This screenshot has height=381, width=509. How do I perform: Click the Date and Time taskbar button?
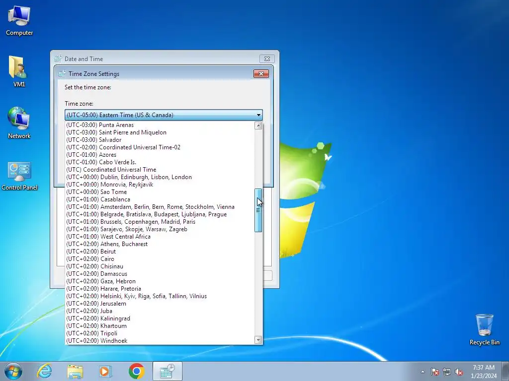pyautogui.click(x=167, y=371)
